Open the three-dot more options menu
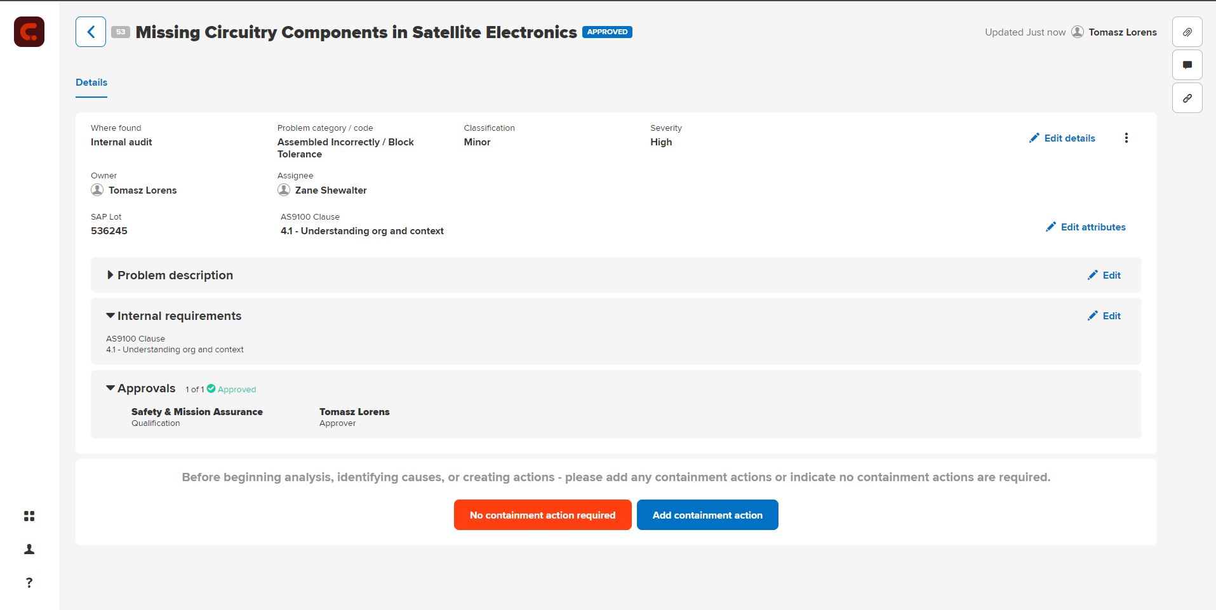This screenshot has width=1216, height=610. (1126, 138)
